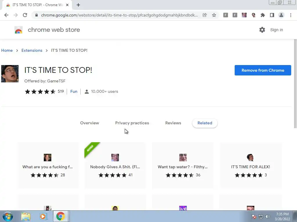Open IT'S TIME FOR ALEX! card

251,165
